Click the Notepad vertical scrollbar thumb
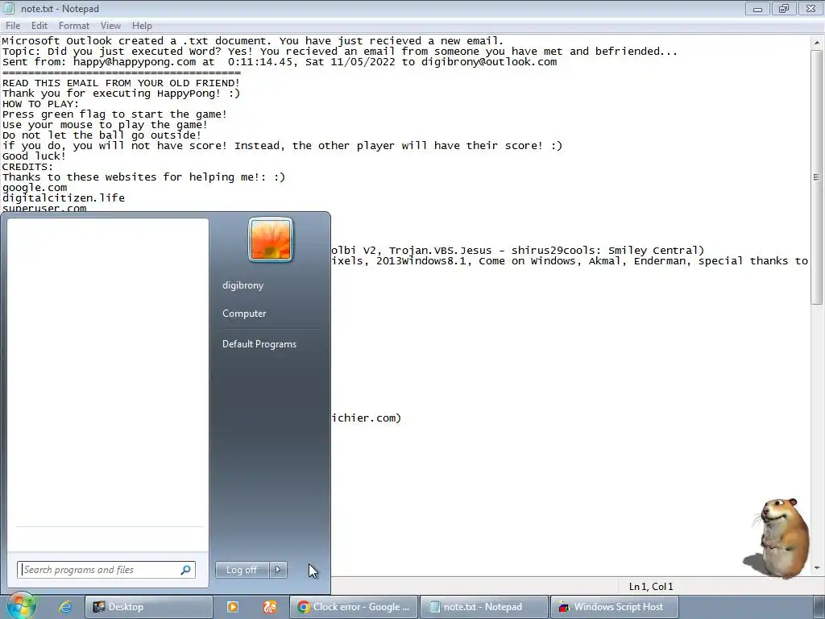 [817, 177]
